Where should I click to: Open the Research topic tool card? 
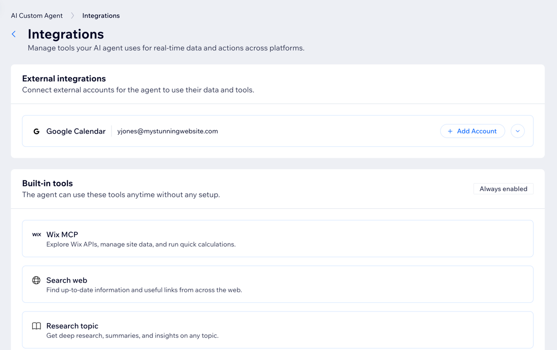(x=277, y=329)
